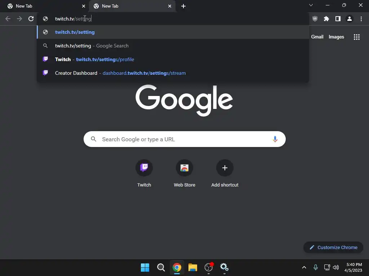Click the Google logo
The height and width of the screenshot is (276, 369).
(184, 101)
